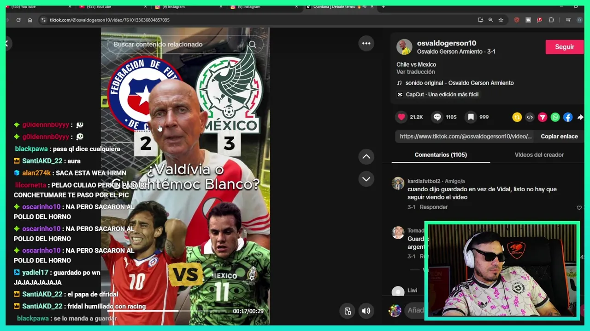The image size is (590, 331).
Task: Open a new browser tab
Action: coord(383,6)
